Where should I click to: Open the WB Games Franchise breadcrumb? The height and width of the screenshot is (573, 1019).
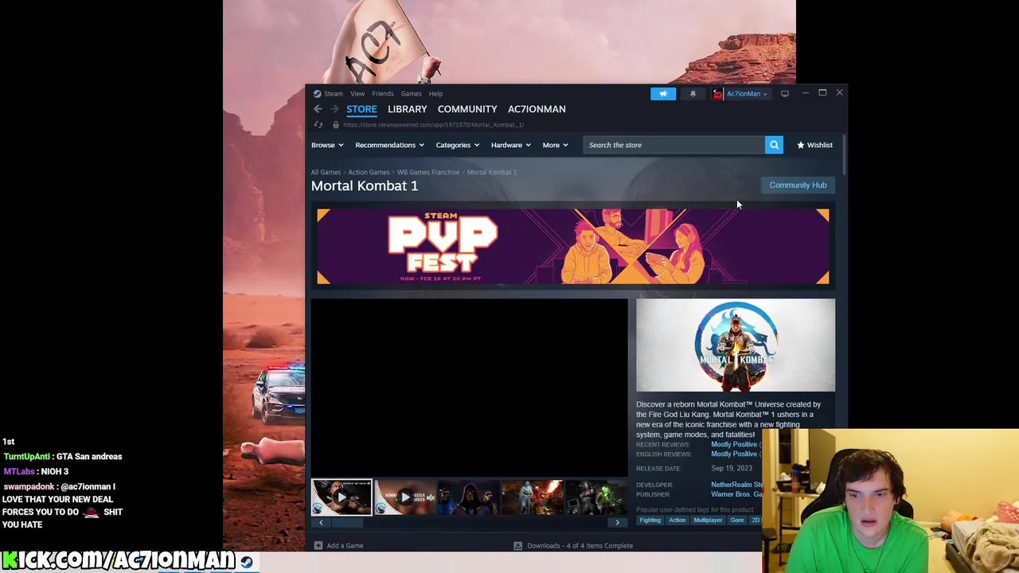click(x=428, y=172)
